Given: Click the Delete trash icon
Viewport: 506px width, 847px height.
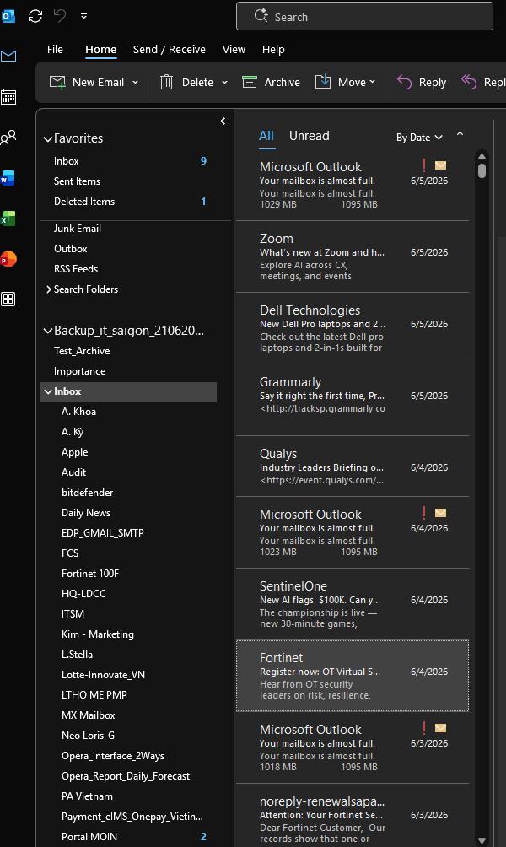Looking at the screenshot, I should click(x=166, y=82).
